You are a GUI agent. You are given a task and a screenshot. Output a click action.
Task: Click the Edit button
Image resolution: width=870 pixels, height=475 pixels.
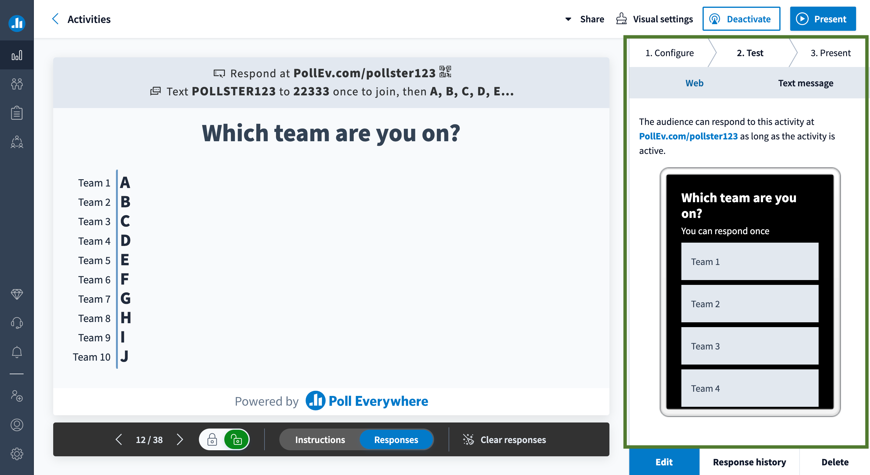pyautogui.click(x=664, y=462)
